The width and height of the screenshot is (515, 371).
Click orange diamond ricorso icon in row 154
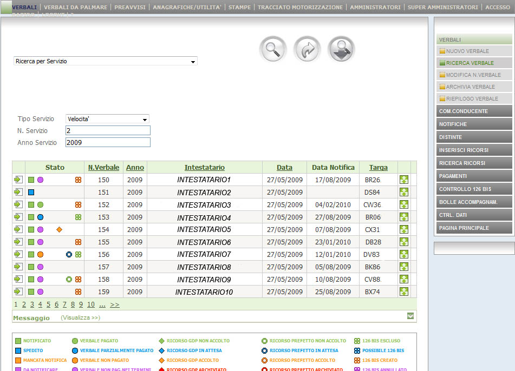[x=60, y=230]
